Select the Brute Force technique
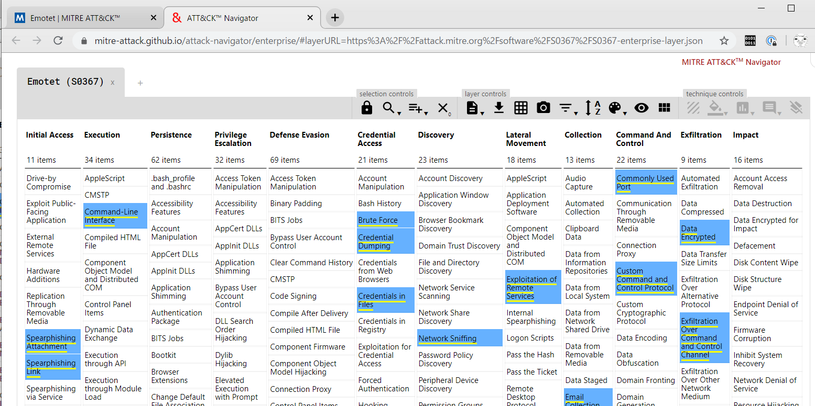This screenshot has width=815, height=406. pos(386,220)
